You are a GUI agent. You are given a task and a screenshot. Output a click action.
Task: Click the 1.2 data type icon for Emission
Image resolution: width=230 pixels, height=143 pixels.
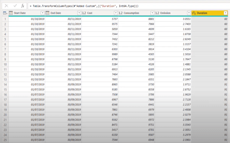tap(157, 13)
